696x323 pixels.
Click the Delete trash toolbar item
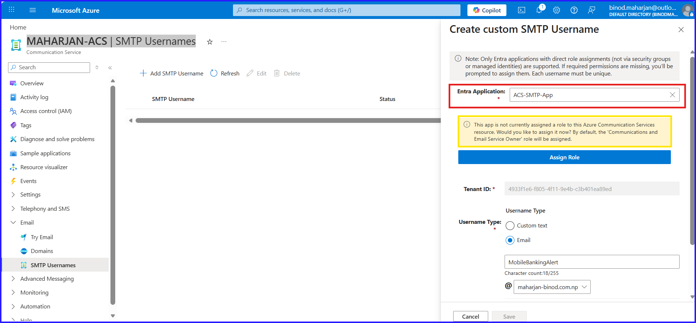287,73
